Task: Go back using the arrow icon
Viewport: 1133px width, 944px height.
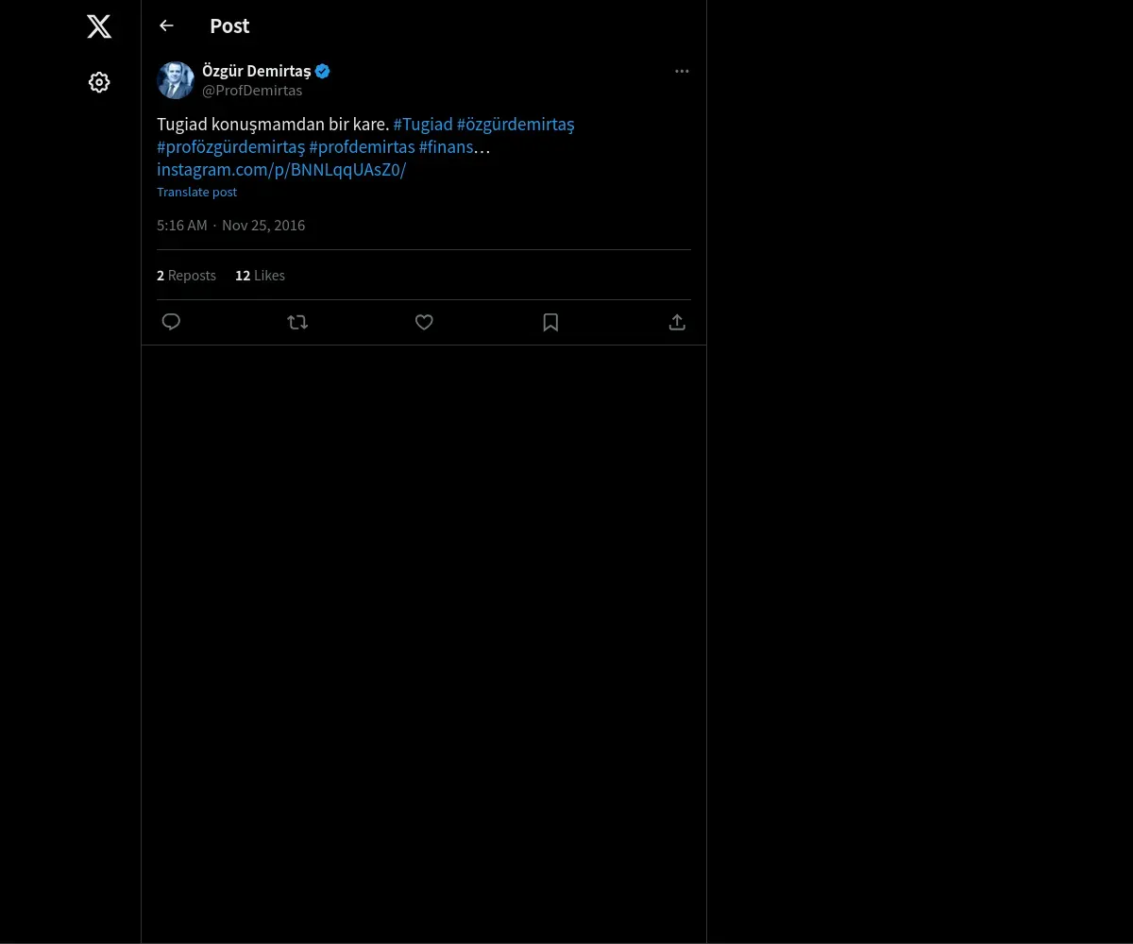Action: coord(166,25)
